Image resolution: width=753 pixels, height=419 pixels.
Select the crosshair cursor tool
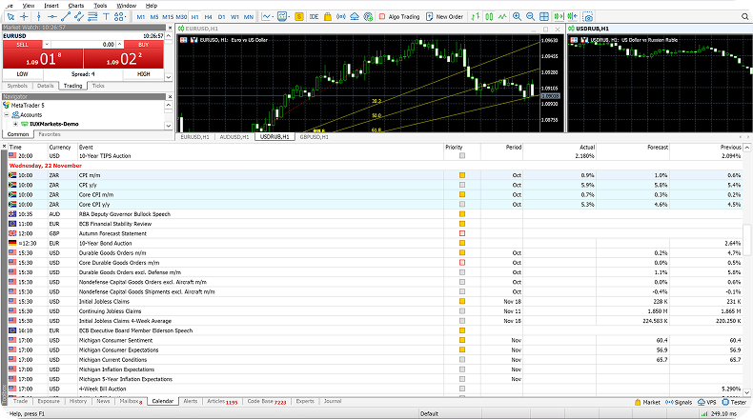click(x=24, y=16)
